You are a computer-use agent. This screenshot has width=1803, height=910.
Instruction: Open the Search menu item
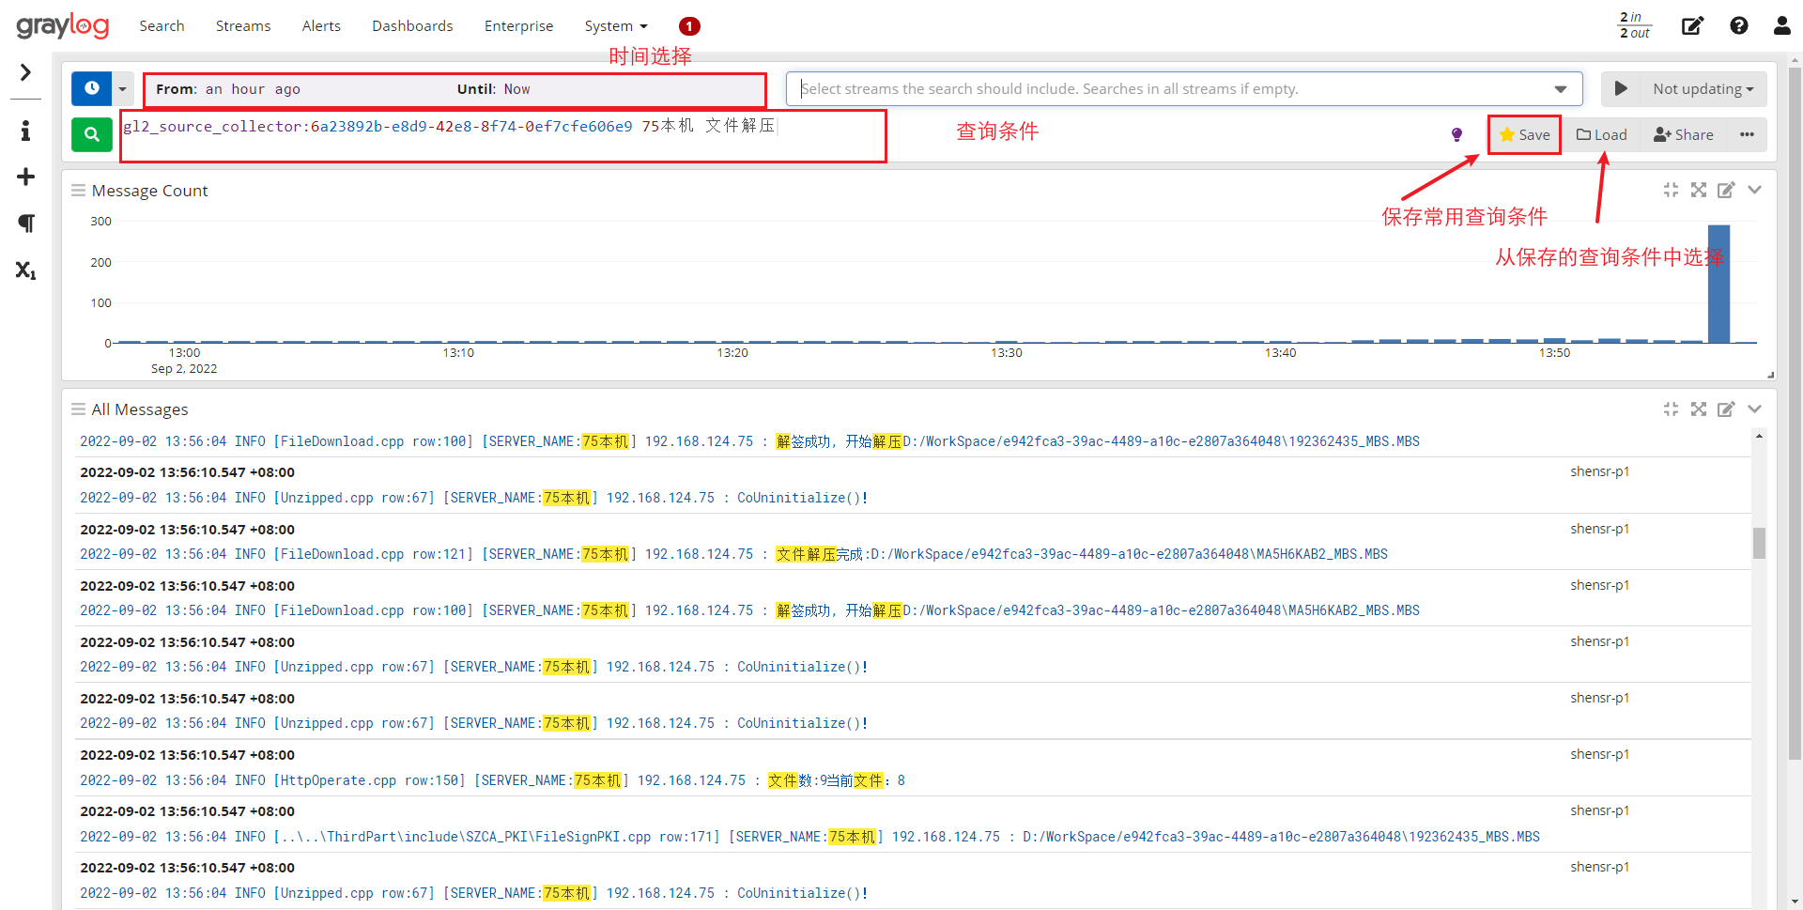[x=162, y=26]
